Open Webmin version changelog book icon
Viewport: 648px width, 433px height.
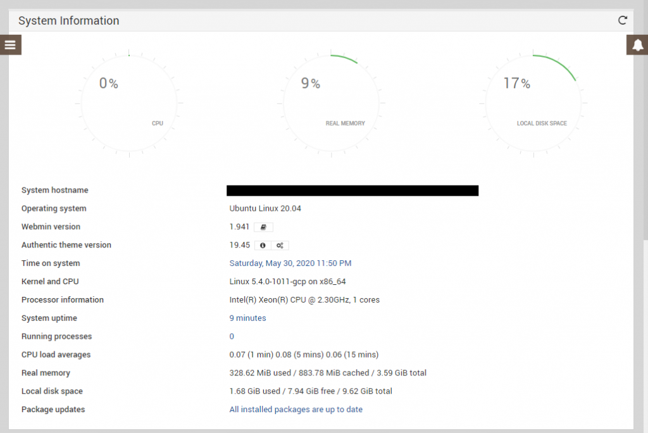point(263,227)
